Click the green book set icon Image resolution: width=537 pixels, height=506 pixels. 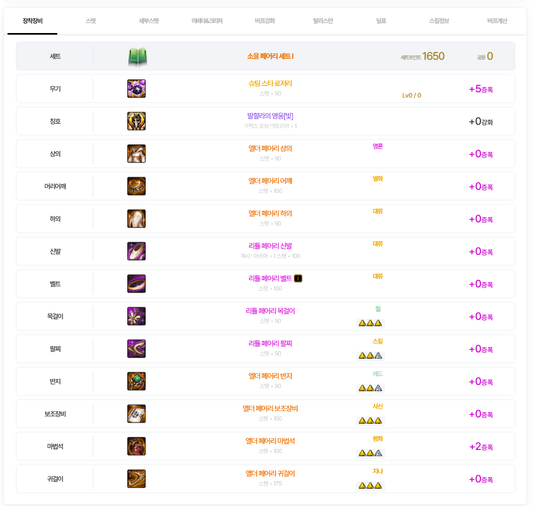tap(137, 57)
